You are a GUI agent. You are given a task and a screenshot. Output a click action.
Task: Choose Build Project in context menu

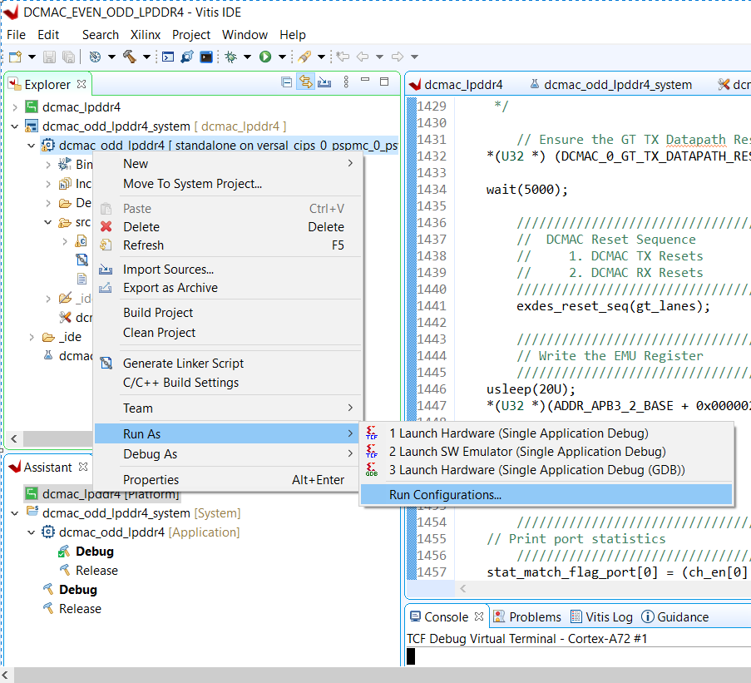[158, 313]
